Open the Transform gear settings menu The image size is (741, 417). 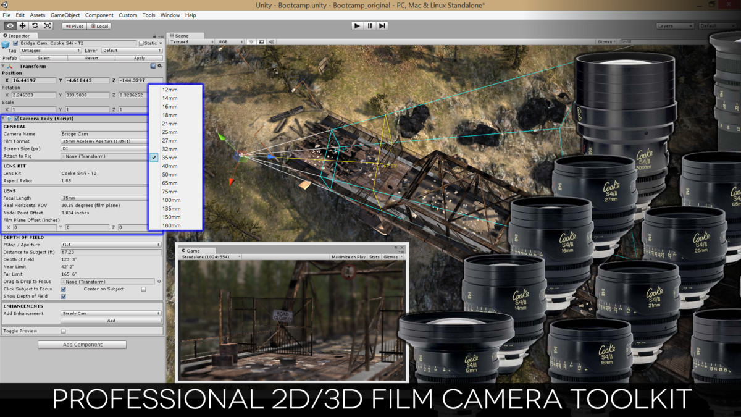(160, 65)
